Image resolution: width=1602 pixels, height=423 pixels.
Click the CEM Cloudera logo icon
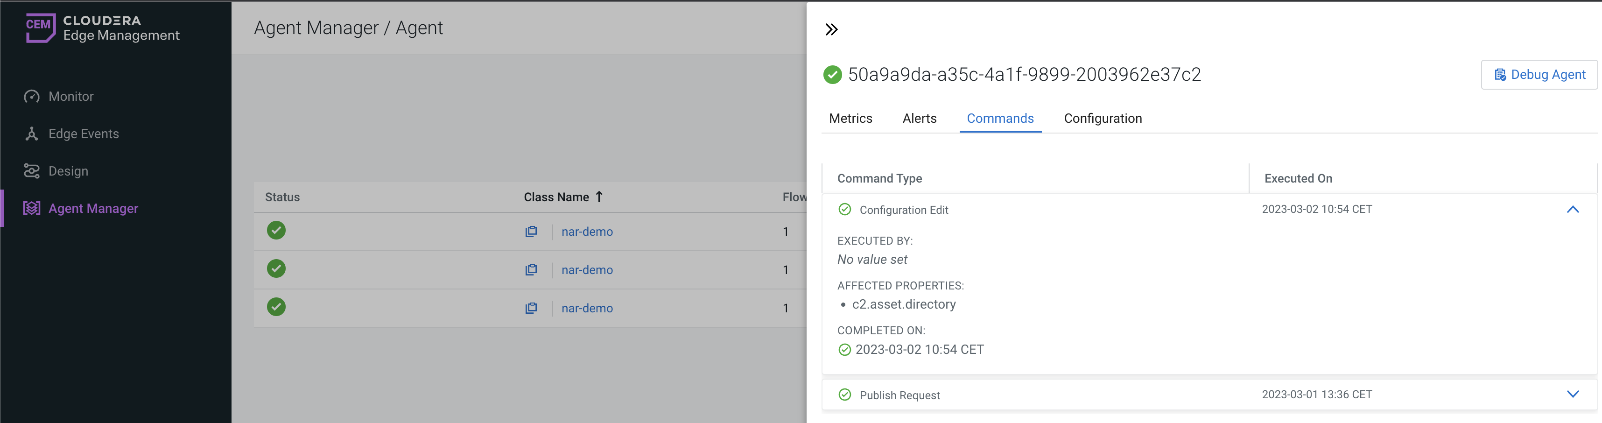click(41, 28)
